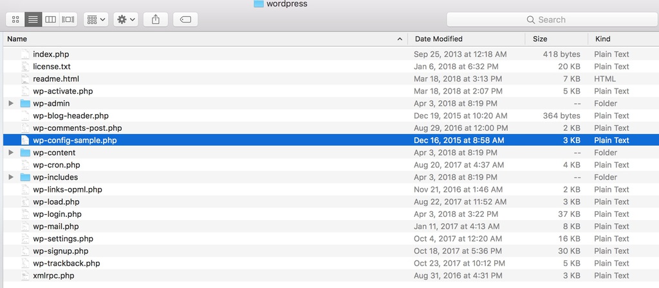Open the Action gear menu
The height and width of the screenshot is (288, 659).
pyautogui.click(x=125, y=19)
